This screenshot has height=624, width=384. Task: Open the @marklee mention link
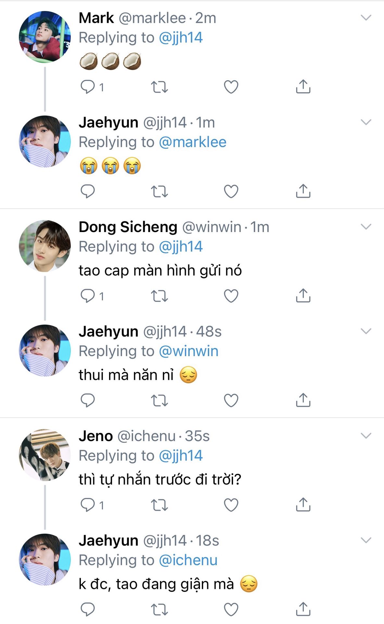click(x=192, y=142)
